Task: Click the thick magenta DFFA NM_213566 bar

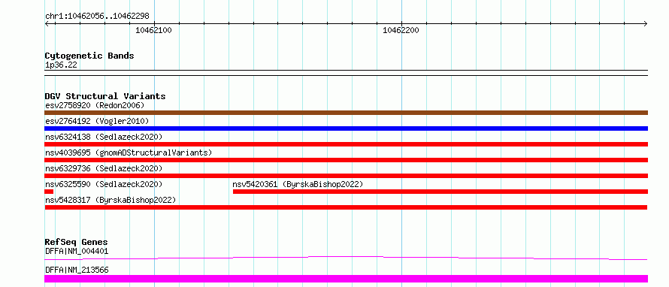Action: (346, 279)
